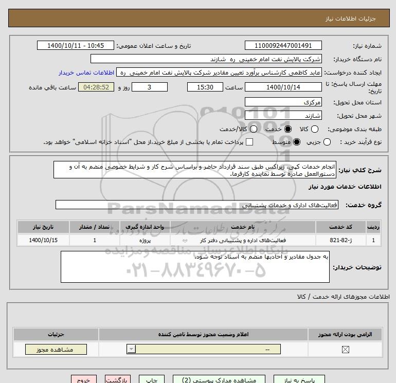This screenshot has width=396, height=383.
Task: Click the تاریخ نیاز column header
Action: coord(43,227)
